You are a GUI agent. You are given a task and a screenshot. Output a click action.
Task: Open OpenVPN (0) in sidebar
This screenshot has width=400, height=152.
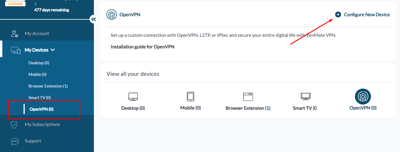42,109
